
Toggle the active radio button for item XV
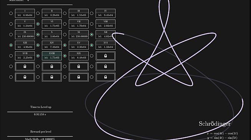65,45
